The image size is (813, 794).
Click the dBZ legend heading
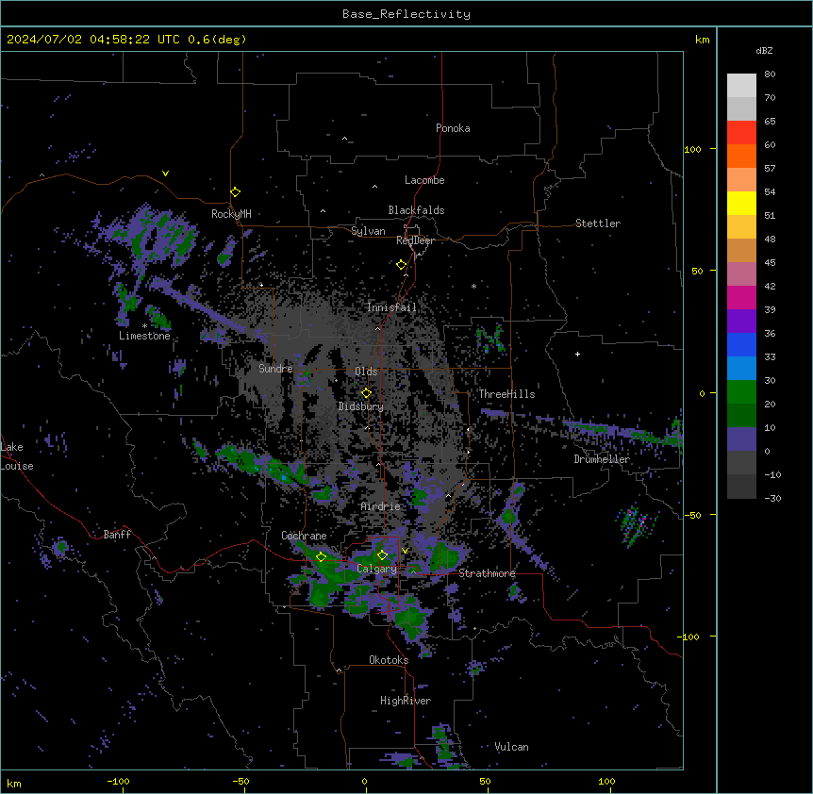(x=764, y=50)
